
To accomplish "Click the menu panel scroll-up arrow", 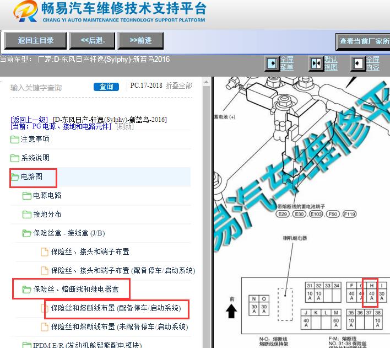I will click(206, 82).
